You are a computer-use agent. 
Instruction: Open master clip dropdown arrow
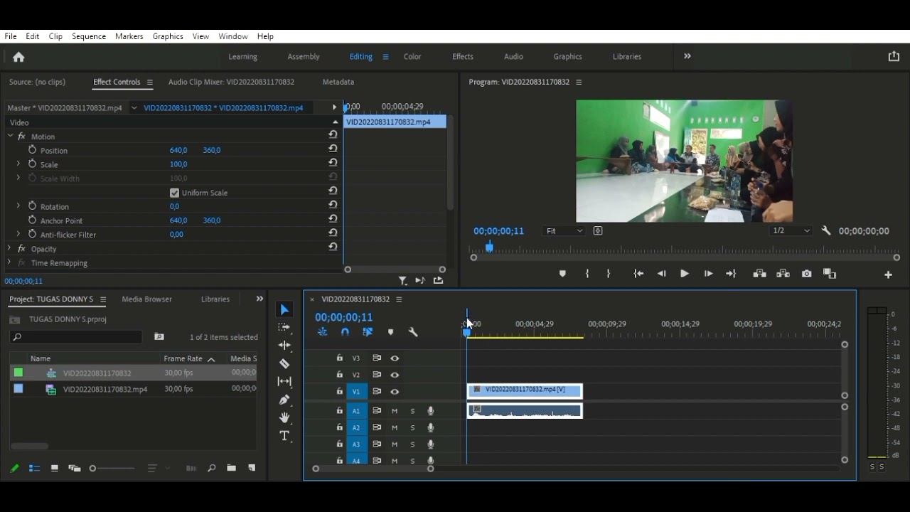coord(134,108)
